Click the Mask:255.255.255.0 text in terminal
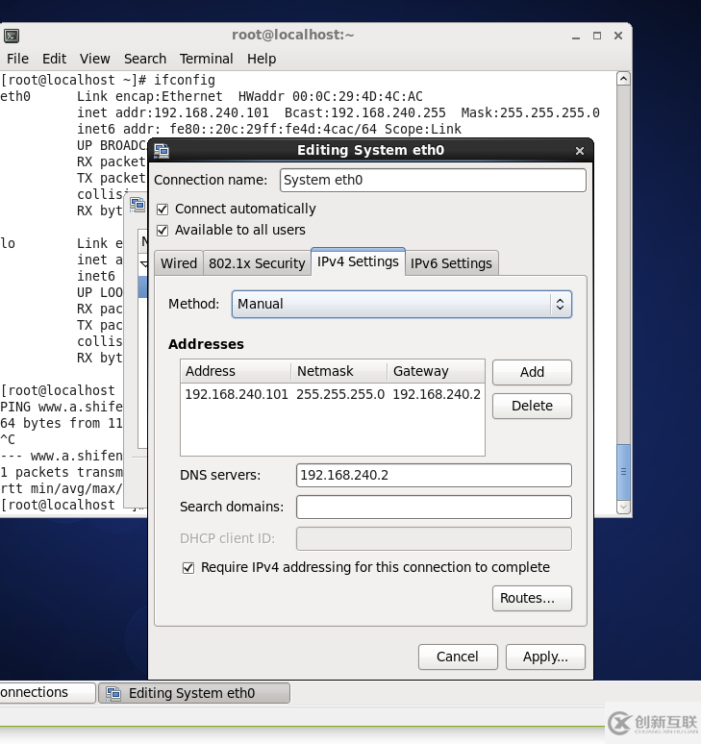This screenshot has width=701, height=744. [530, 112]
